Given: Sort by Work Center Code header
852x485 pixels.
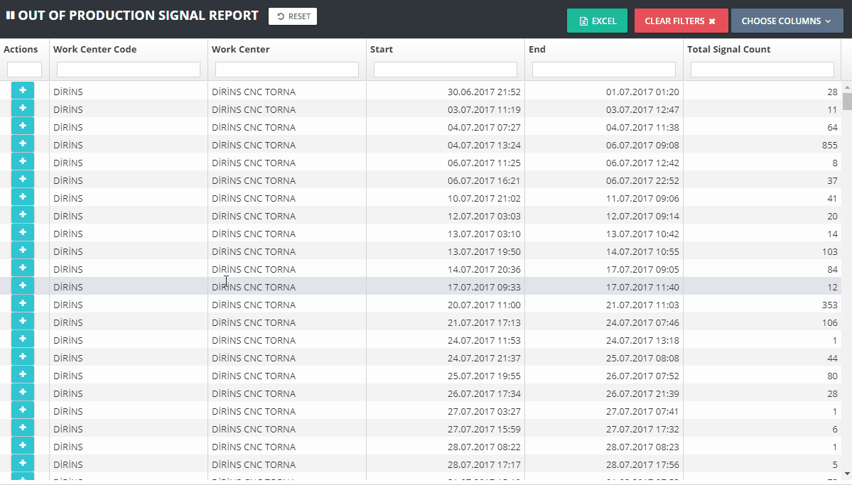Looking at the screenshot, I should click(95, 50).
